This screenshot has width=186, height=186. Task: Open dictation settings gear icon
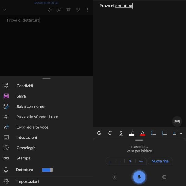[x=114, y=177]
